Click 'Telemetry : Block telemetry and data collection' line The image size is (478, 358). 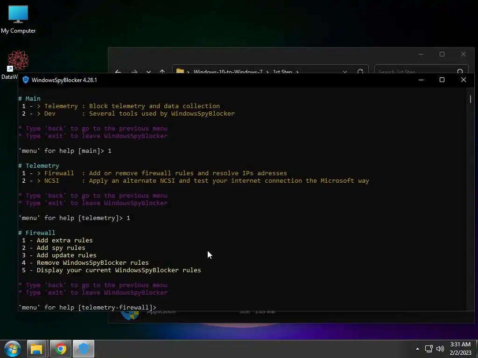tap(121, 106)
